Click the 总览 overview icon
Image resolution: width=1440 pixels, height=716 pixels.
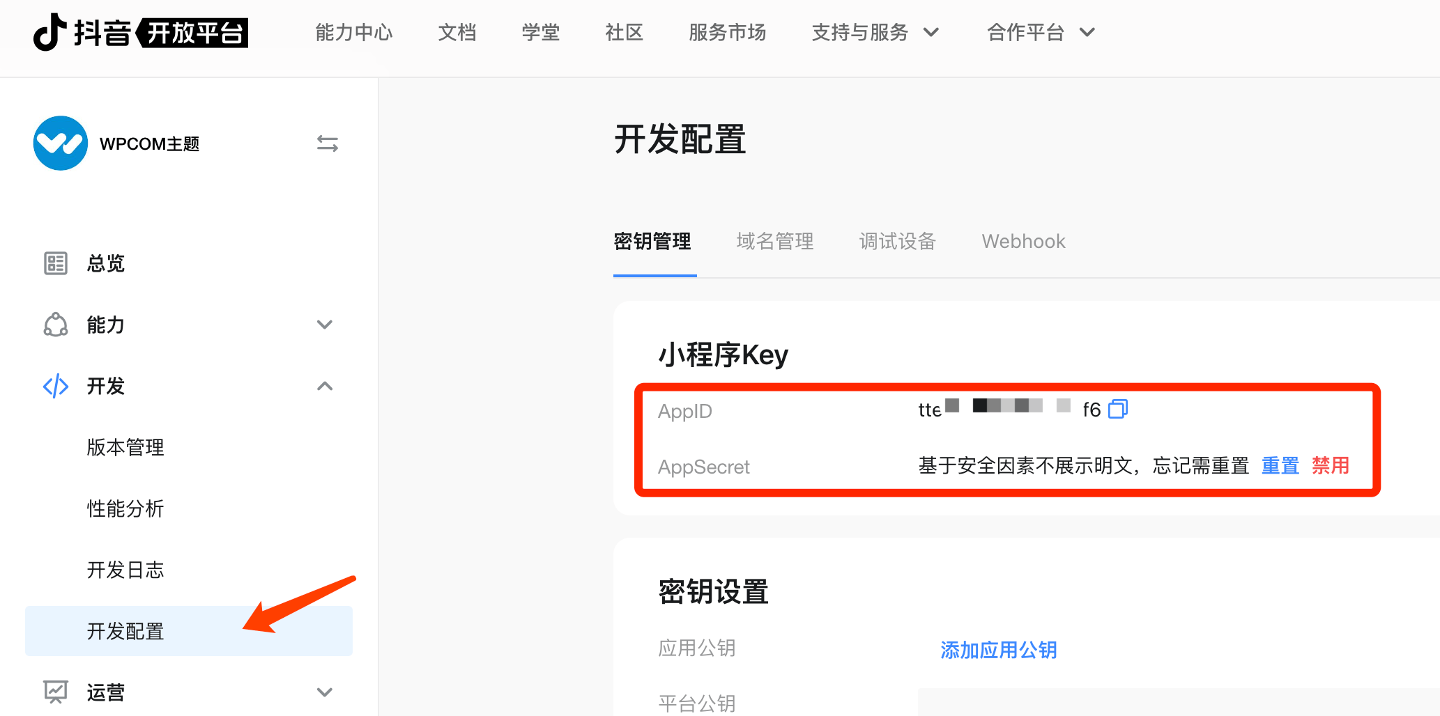point(56,263)
